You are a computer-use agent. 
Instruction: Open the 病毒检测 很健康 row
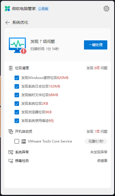(x=58, y=161)
